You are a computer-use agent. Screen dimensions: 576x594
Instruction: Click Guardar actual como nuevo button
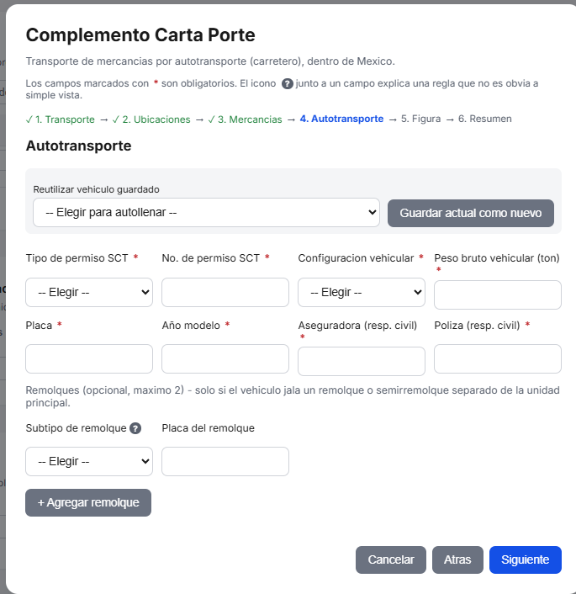(x=470, y=213)
